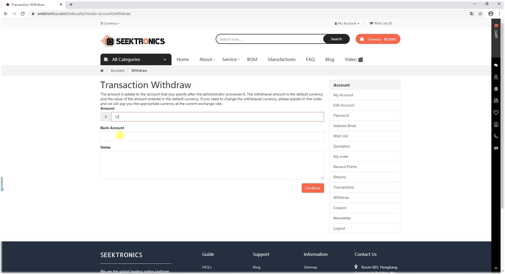Click the Bank Account input field
The height and width of the screenshot is (274, 505).
point(212,136)
